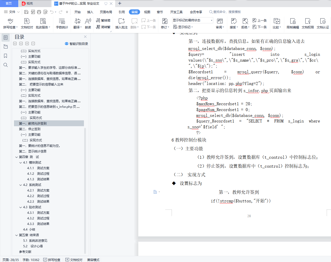
Task: Click the up-chevron box in the 目录 panel toolbar
Action: pos(21,44)
